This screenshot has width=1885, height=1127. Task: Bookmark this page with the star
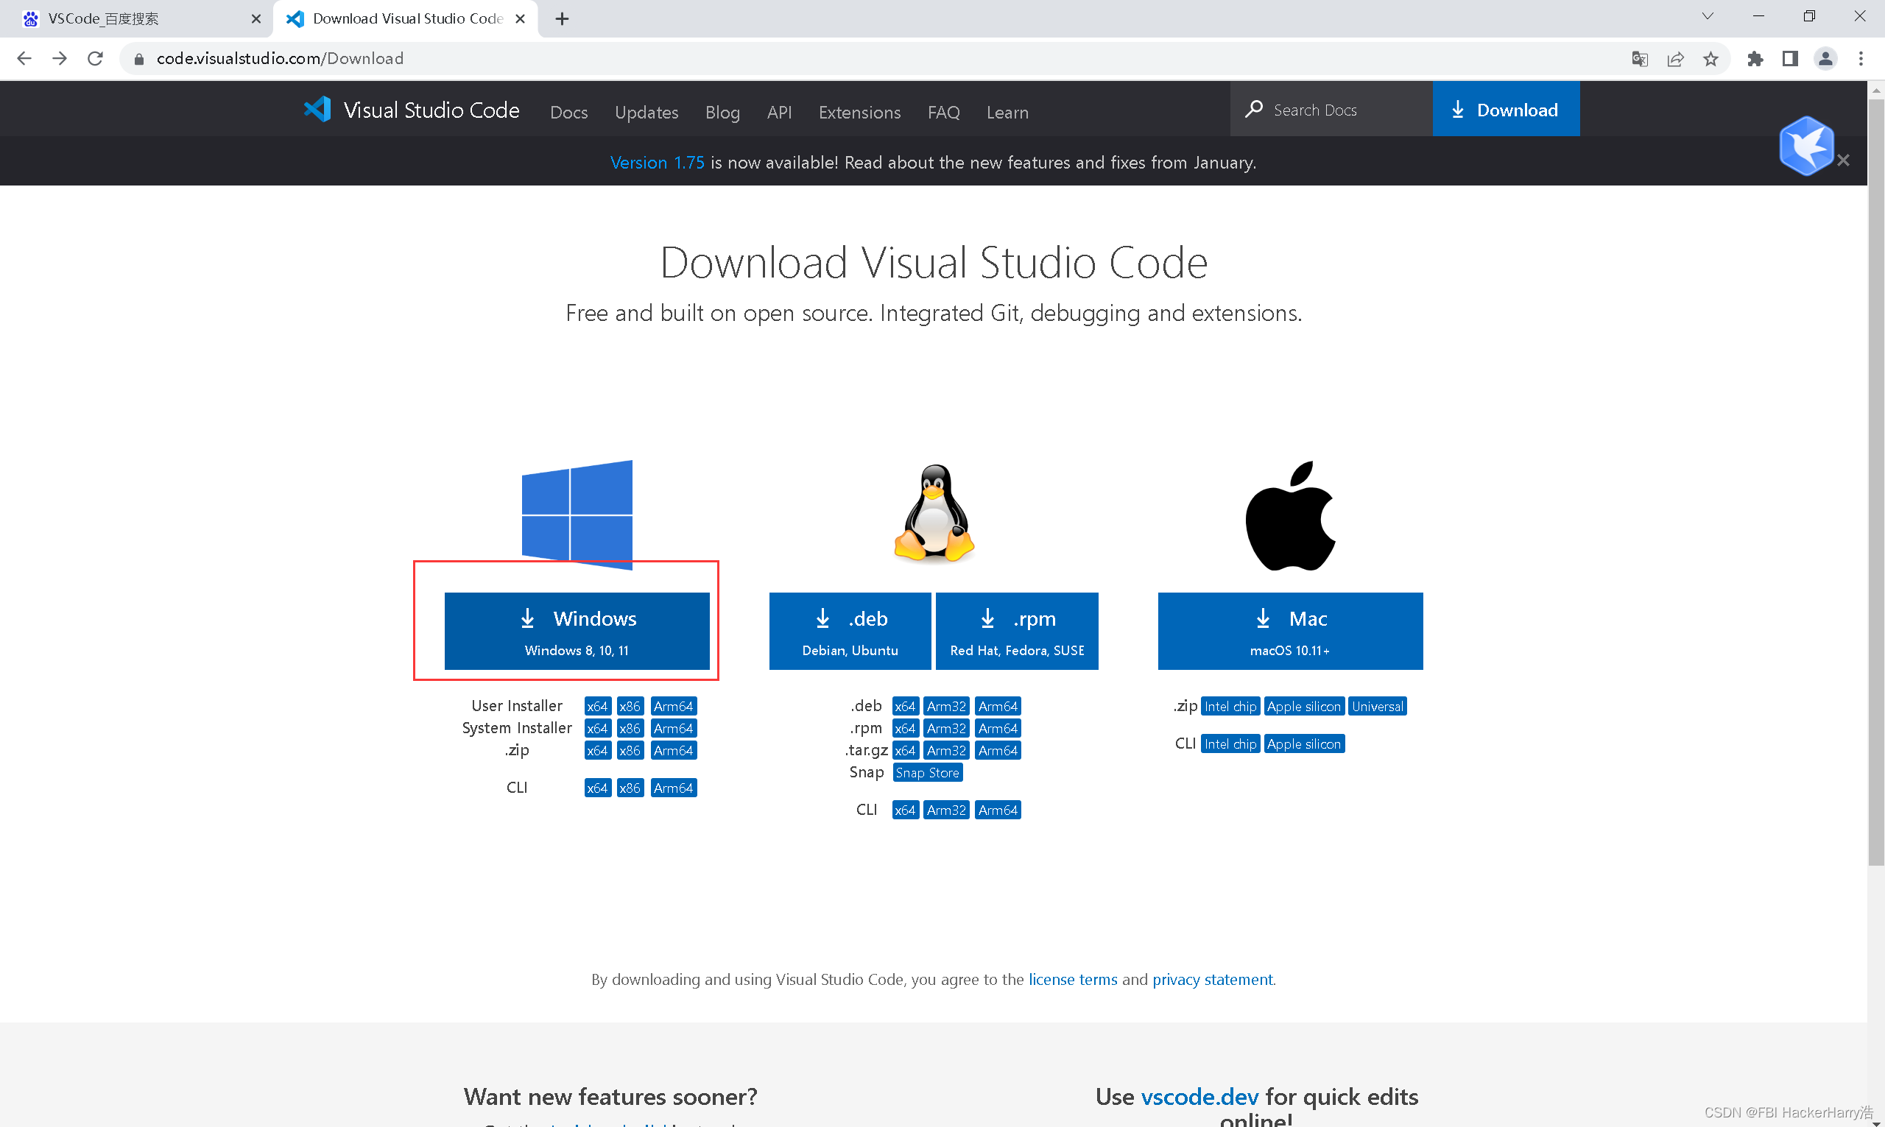tap(1710, 58)
